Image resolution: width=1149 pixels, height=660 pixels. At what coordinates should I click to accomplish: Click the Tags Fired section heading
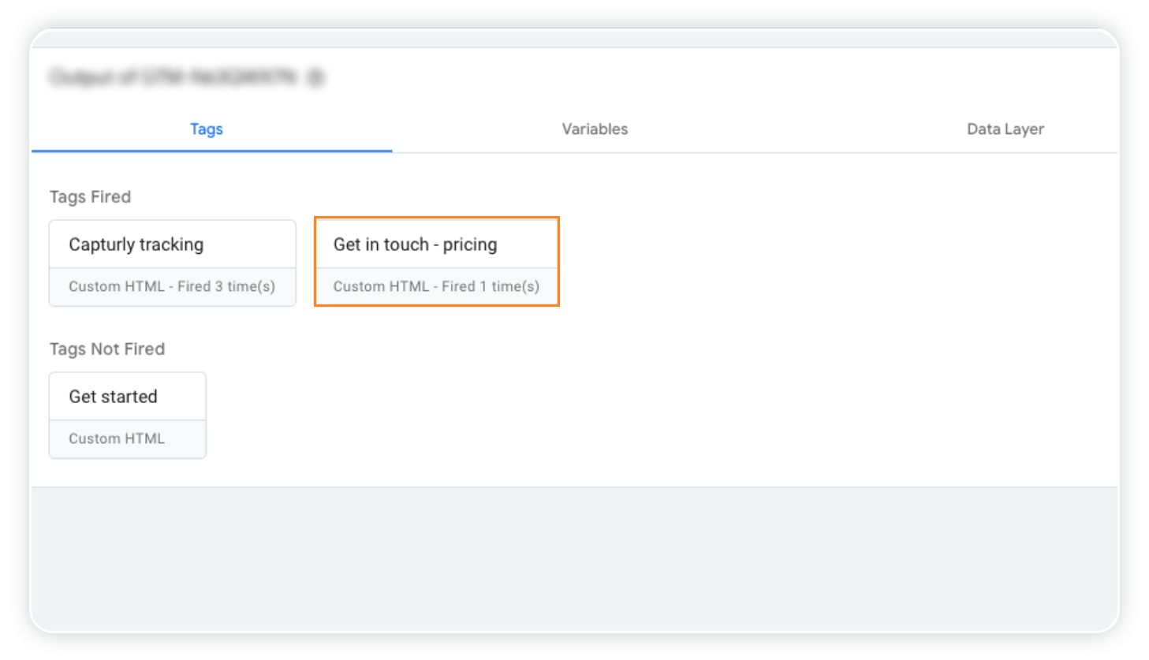pyautogui.click(x=90, y=197)
